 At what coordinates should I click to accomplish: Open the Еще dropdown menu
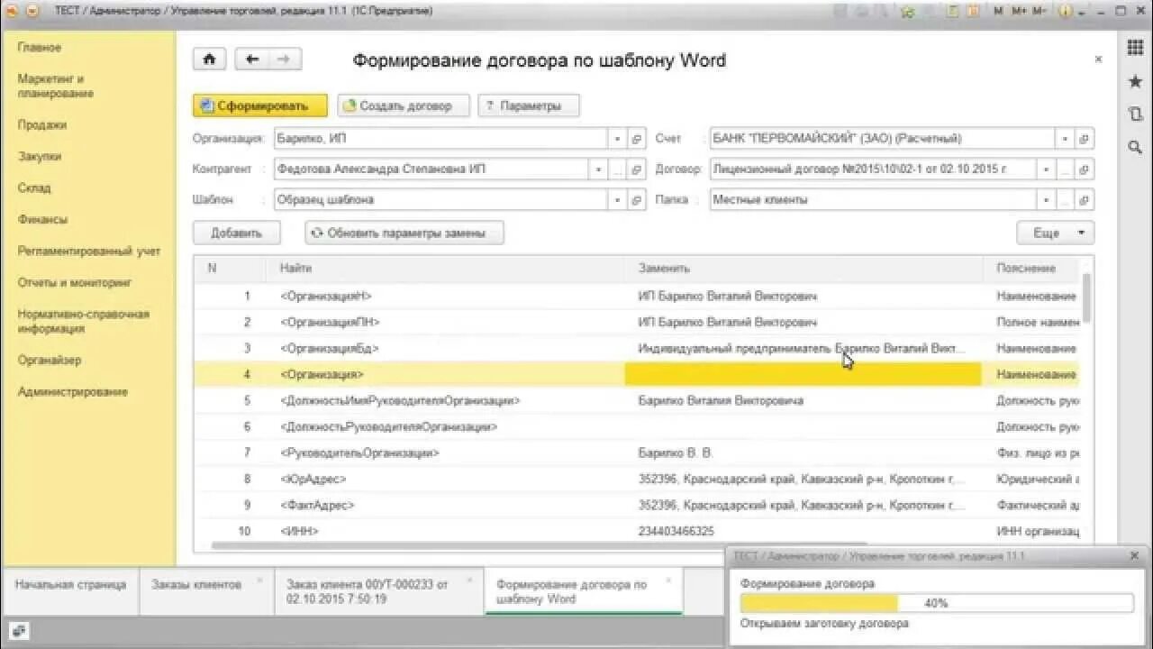[x=1056, y=233]
